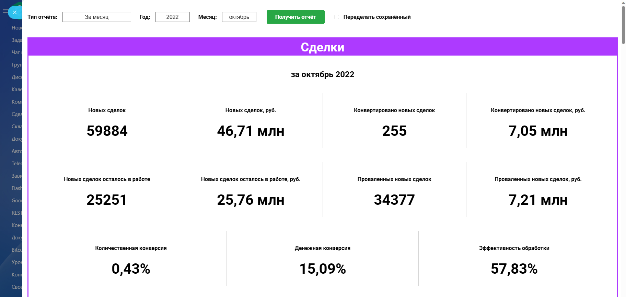Click the vertical scrollbar thumb
The height and width of the screenshot is (297, 626).
coord(623,20)
